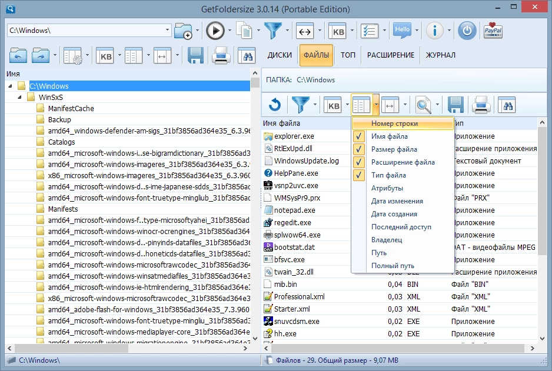Go back with the left-arrow folder icon

(x=18, y=55)
